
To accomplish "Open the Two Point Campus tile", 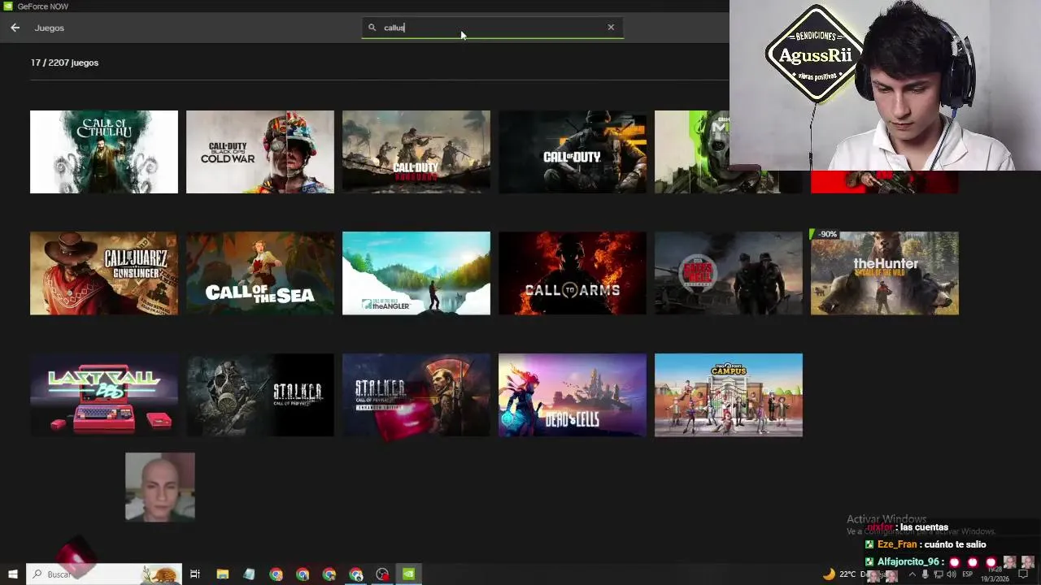I will 729,395.
